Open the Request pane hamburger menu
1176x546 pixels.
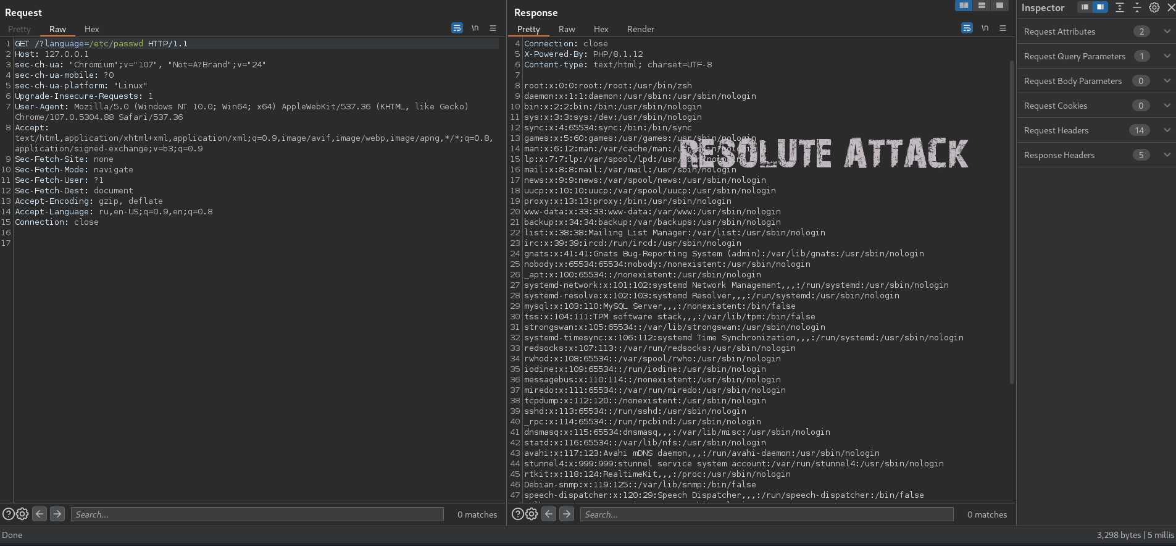coord(493,28)
